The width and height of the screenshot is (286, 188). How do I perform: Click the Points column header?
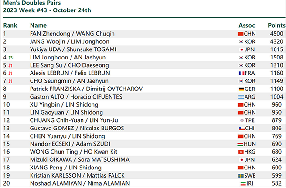pyautogui.click(x=276, y=25)
